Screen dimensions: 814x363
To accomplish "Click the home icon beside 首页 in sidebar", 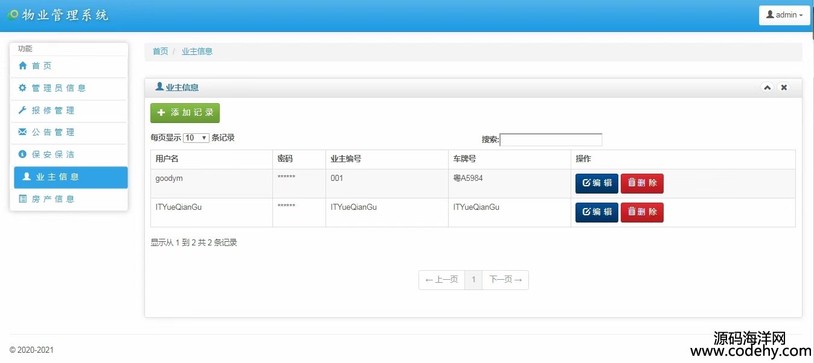I will click(23, 66).
